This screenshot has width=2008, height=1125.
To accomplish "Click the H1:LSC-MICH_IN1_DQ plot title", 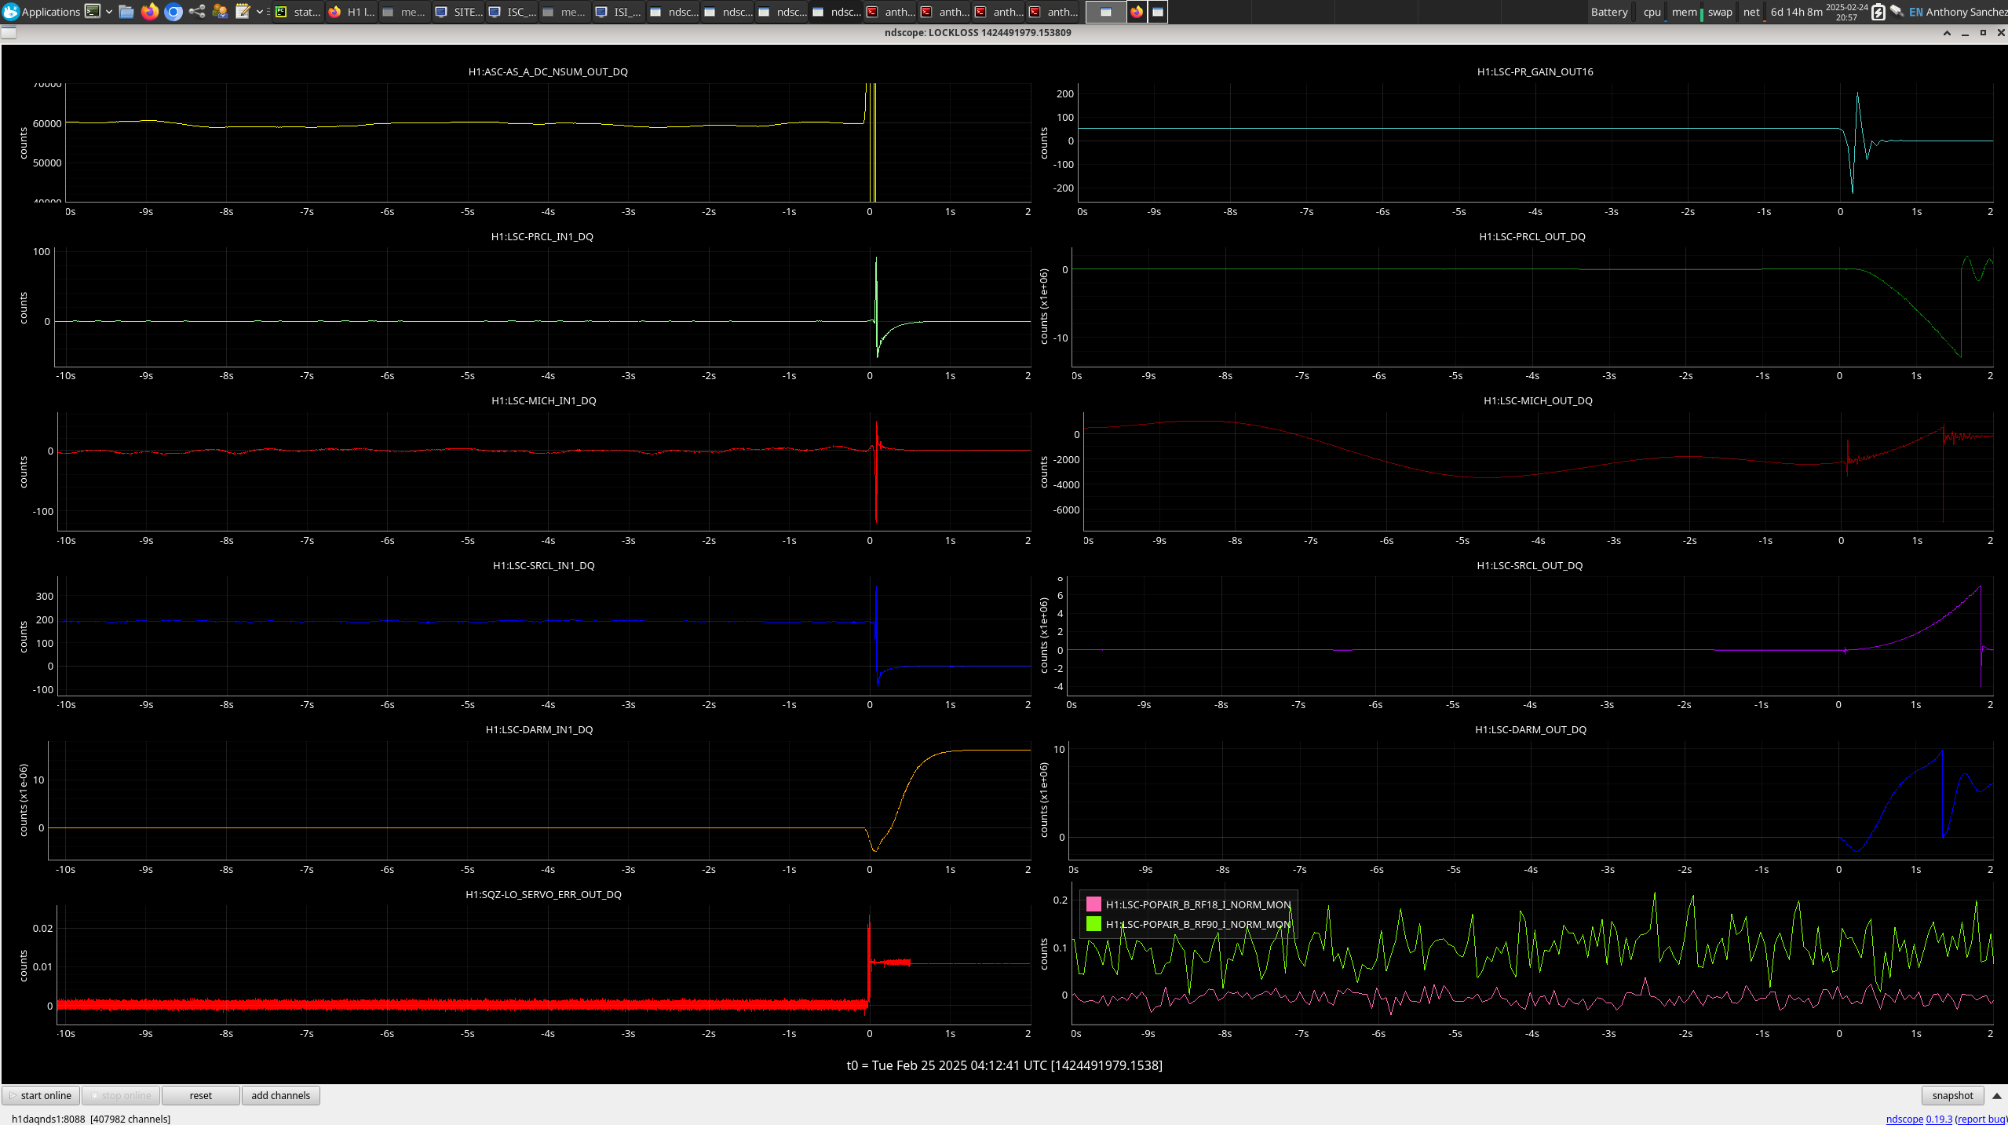I will pyautogui.click(x=544, y=400).
